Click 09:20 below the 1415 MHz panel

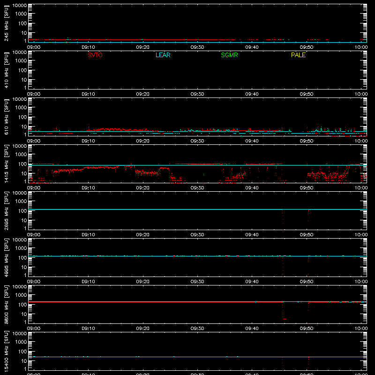(143, 188)
